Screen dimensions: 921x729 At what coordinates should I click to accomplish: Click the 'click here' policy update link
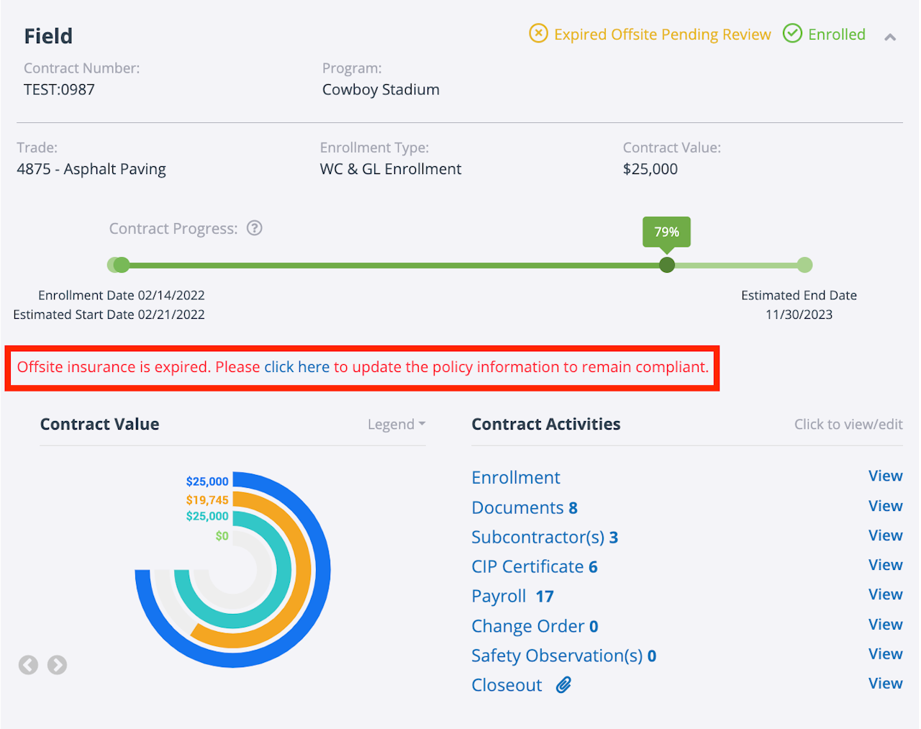tap(296, 367)
